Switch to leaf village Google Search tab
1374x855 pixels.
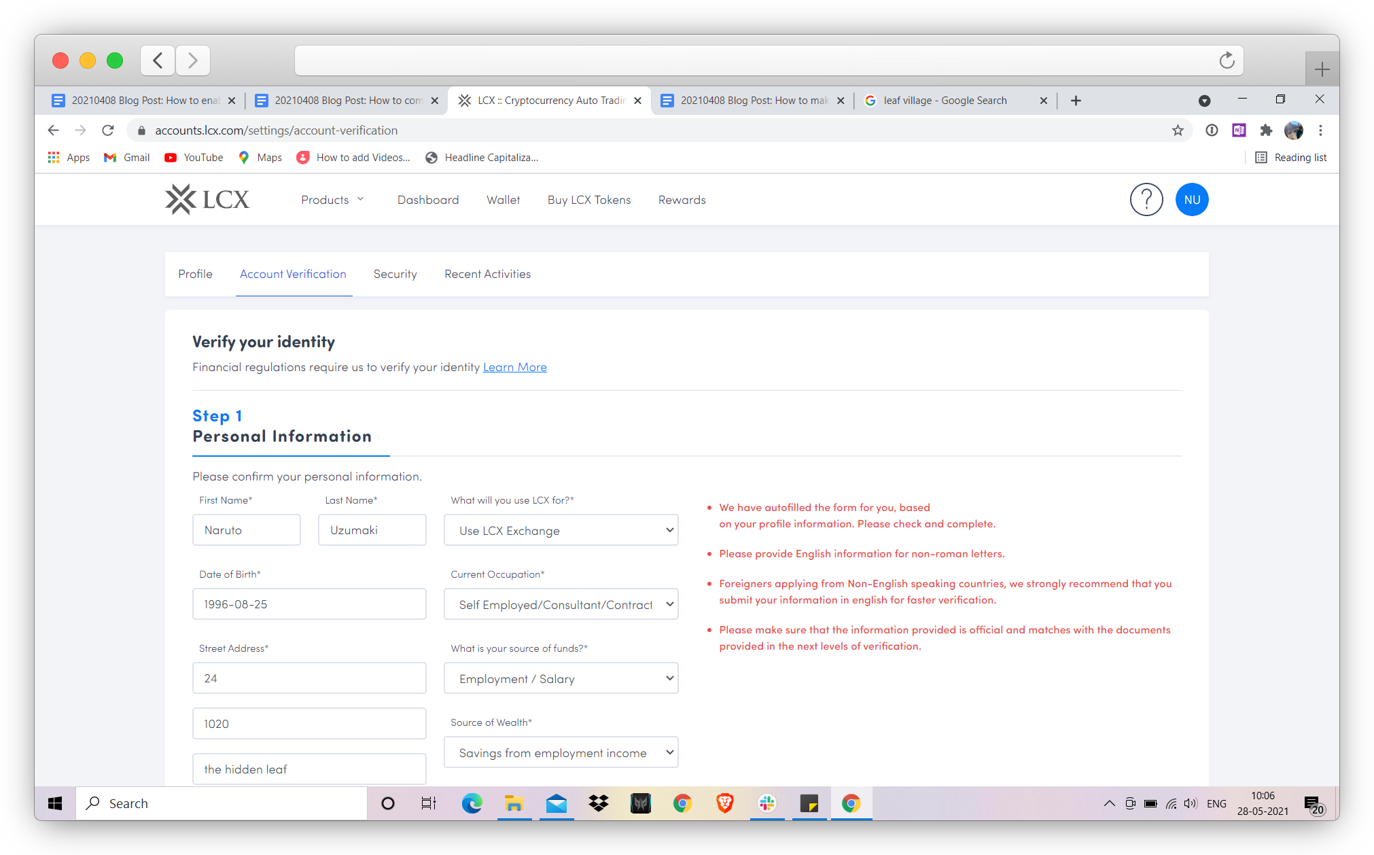955,101
